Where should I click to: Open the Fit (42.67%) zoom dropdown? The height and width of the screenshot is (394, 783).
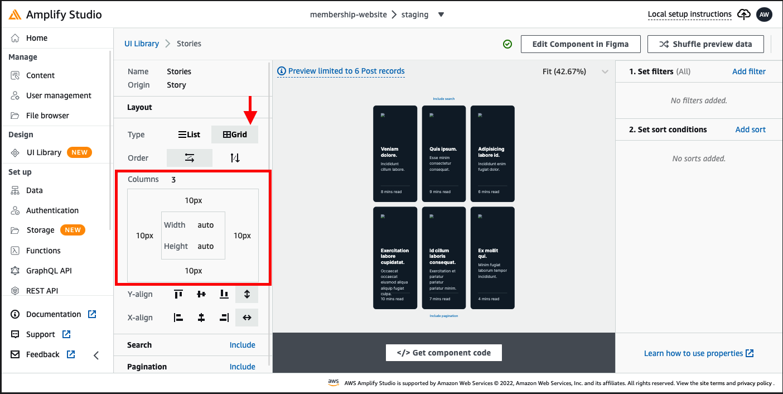pyautogui.click(x=605, y=71)
